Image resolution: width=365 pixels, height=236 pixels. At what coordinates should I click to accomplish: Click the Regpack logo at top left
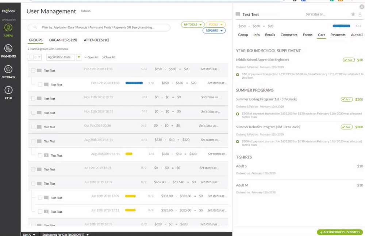click(x=8, y=11)
